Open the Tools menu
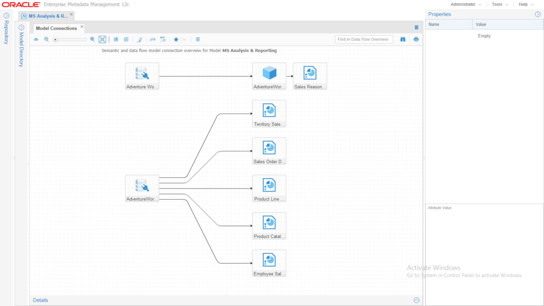Viewport: 544px width, 306px height. pyautogui.click(x=500, y=4)
